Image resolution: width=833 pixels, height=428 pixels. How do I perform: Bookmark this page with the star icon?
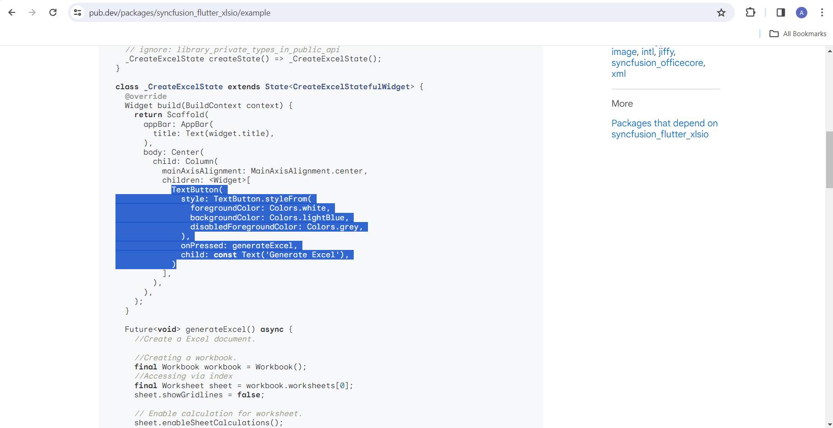pos(721,12)
